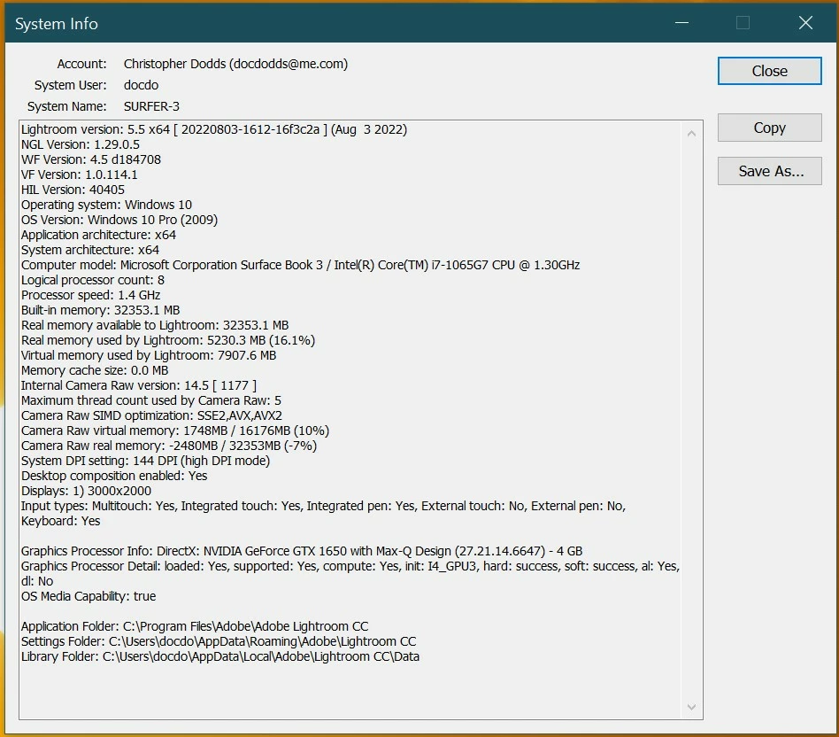
Task: Click Application architecture: x64 line
Action: [98, 235]
